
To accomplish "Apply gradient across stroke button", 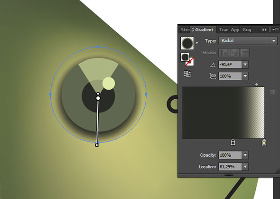I will pyautogui.click(x=244, y=53).
